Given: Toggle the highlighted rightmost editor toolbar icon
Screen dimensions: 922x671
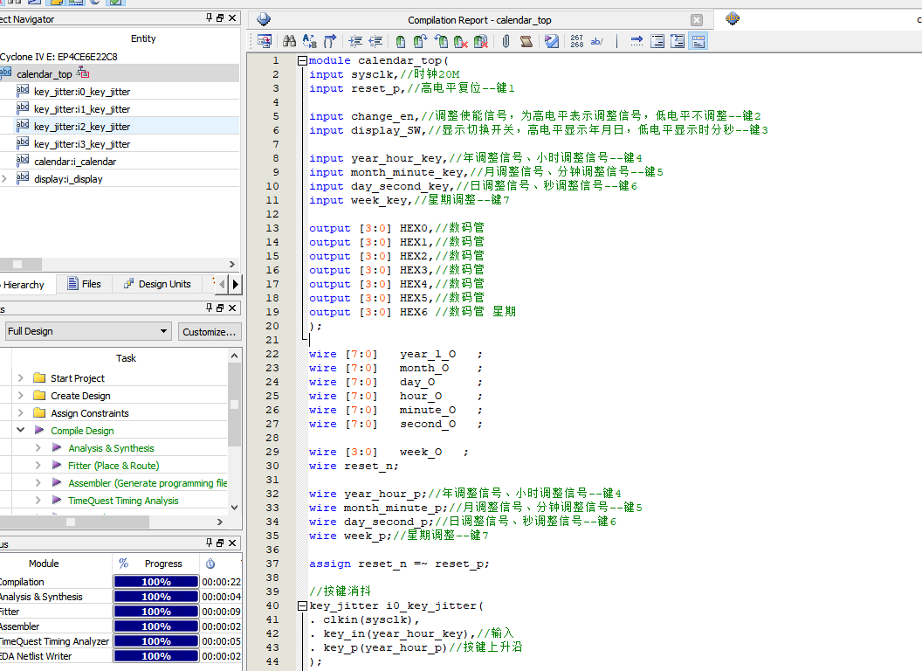Looking at the screenshot, I should point(698,41).
